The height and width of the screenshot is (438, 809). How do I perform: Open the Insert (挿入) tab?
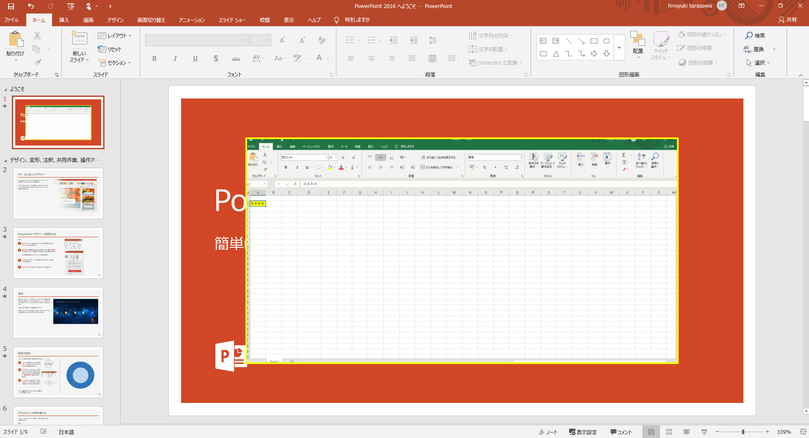tap(64, 20)
